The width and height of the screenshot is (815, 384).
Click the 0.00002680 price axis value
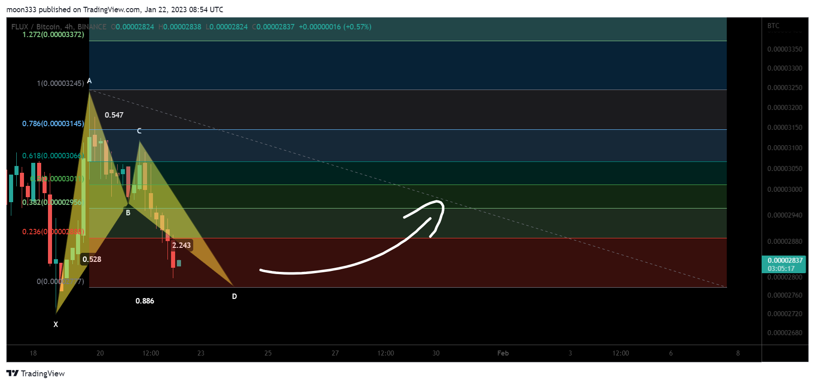[785, 332]
